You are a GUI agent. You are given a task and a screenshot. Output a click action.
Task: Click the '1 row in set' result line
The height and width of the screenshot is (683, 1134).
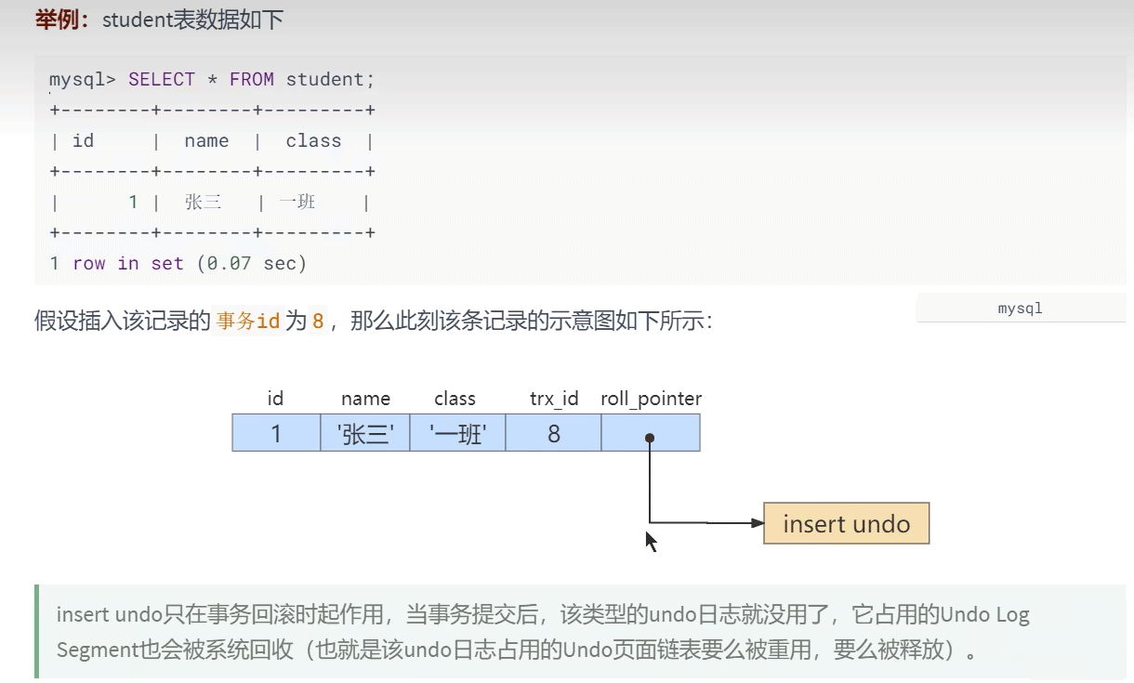[x=178, y=263]
